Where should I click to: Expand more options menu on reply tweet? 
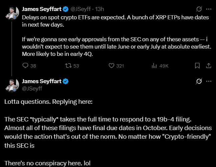(x=209, y=81)
